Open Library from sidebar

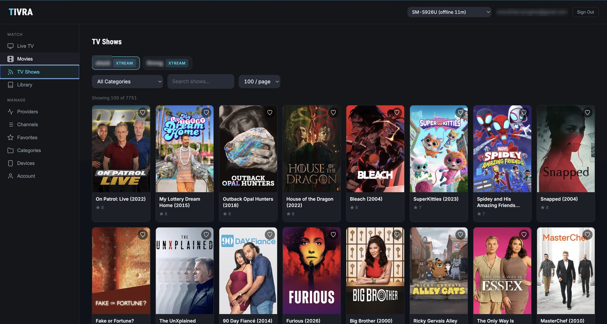pyautogui.click(x=39, y=85)
